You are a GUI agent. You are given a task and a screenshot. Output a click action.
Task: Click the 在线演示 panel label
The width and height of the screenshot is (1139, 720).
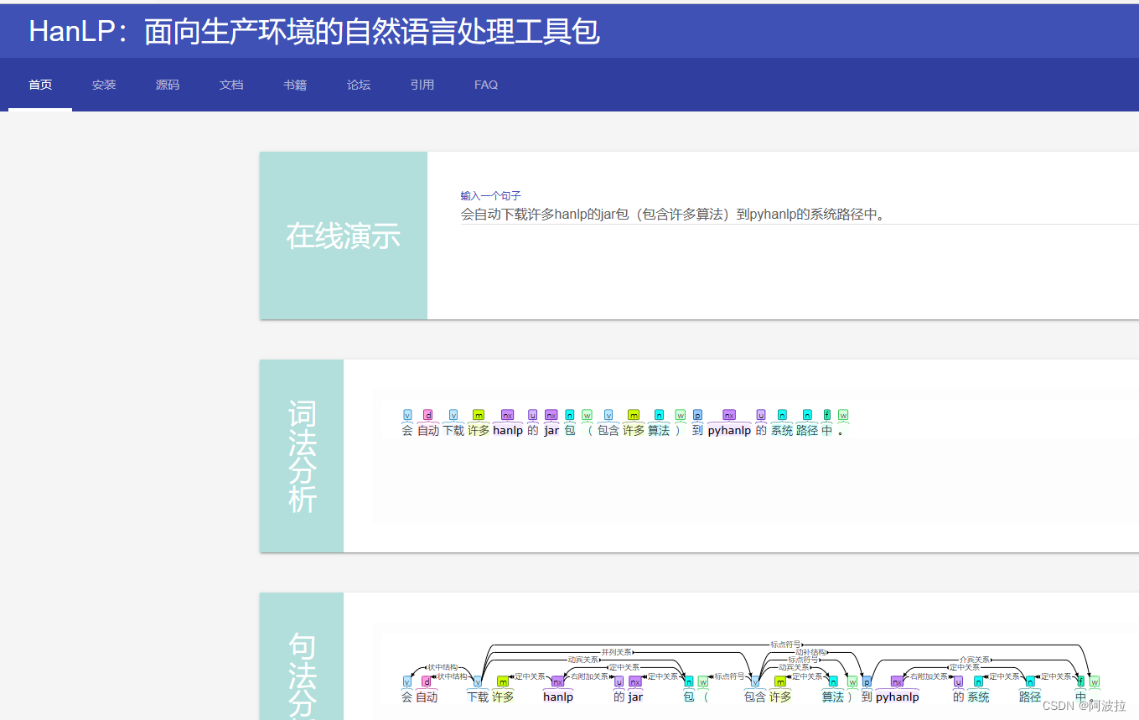point(344,236)
